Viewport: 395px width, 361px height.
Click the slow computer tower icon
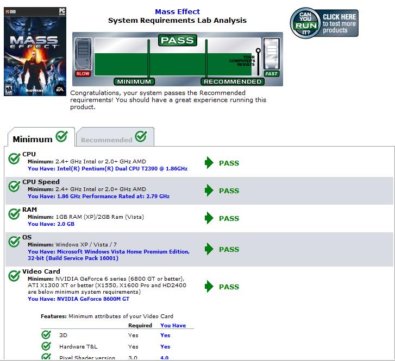[x=83, y=54]
